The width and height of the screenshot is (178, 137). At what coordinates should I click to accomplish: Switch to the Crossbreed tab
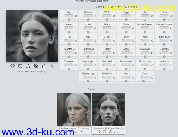point(115,6)
